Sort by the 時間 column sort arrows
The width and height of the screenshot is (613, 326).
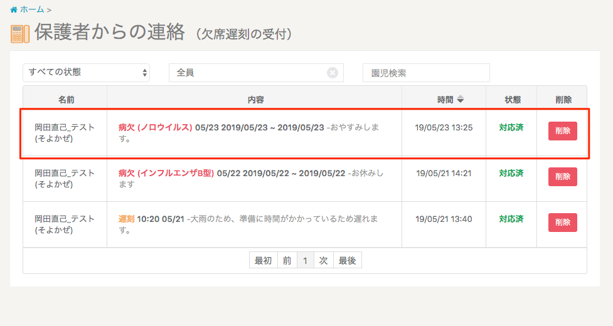click(460, 99)
